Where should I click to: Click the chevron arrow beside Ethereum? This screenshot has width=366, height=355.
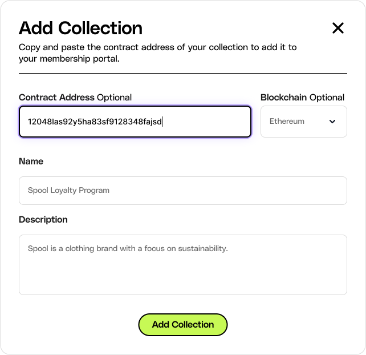coord(333,122)
